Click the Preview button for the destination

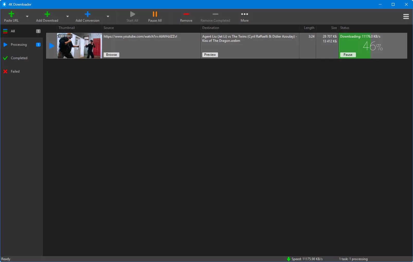pos(210,55)
